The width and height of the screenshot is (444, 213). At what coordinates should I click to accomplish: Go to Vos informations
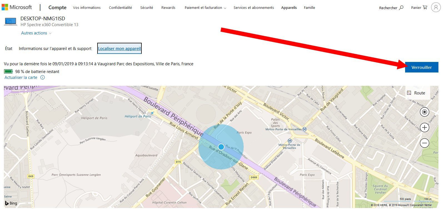[x=87, y=8]
